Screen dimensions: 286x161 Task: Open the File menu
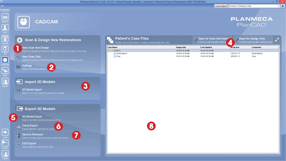(x=3, y=6)
